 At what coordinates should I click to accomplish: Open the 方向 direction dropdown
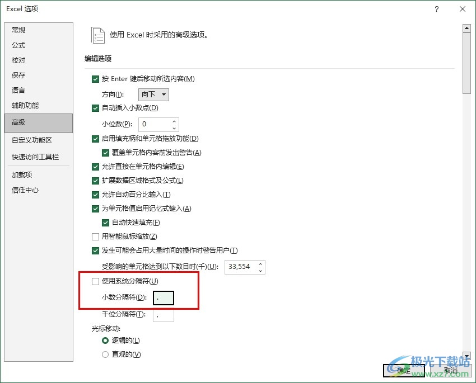(x=153, y=94)
